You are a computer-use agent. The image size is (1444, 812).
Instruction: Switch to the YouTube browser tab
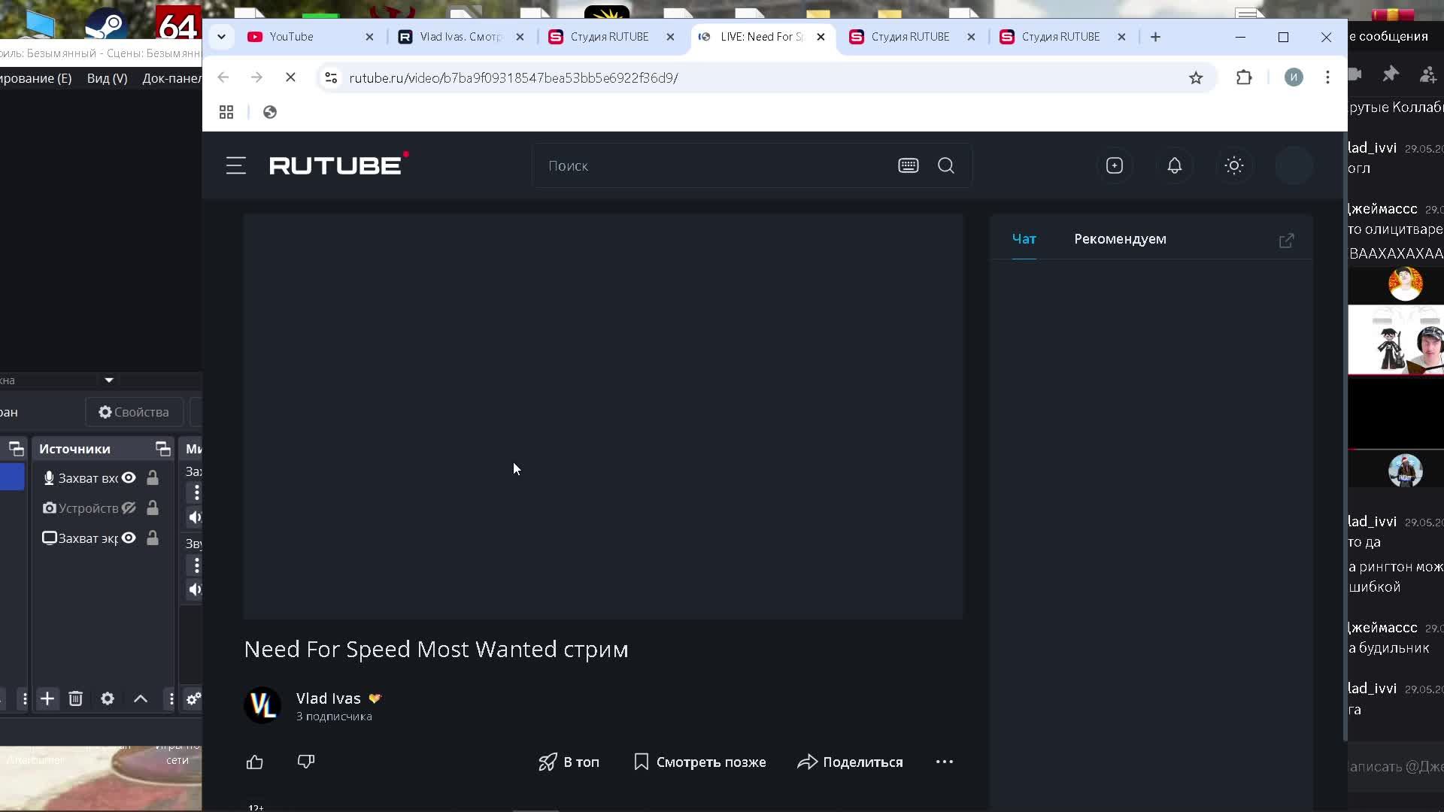pyautogui.click(x=311, y=37)
